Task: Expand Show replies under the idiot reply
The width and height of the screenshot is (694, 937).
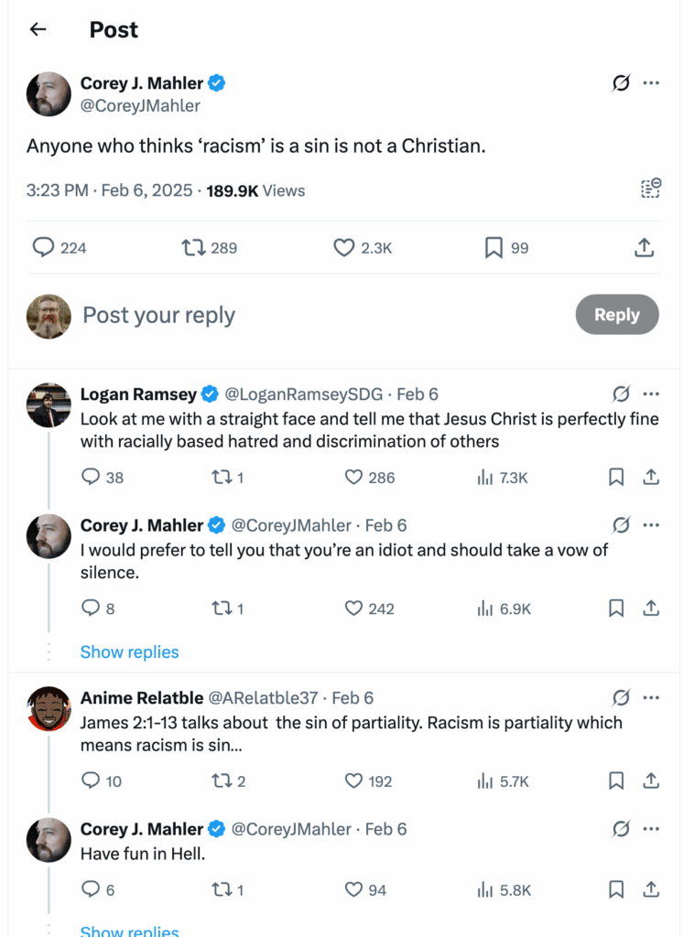Action: point(129,652)
